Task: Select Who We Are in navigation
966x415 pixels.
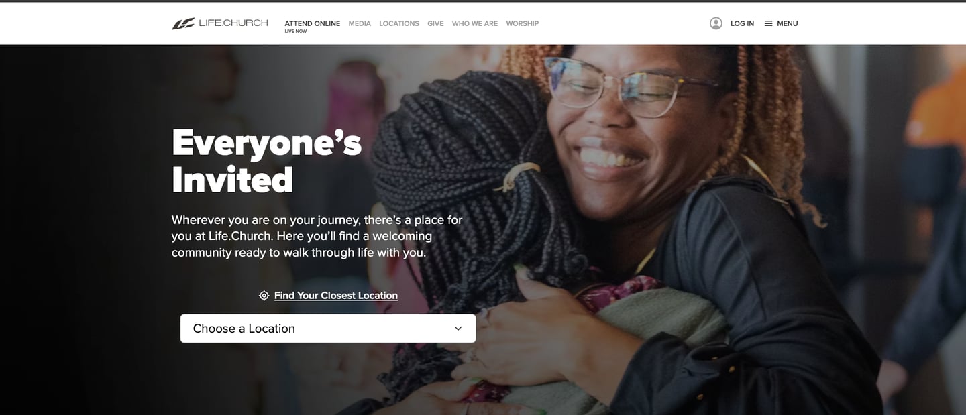Action: click(x=475, y=23)
